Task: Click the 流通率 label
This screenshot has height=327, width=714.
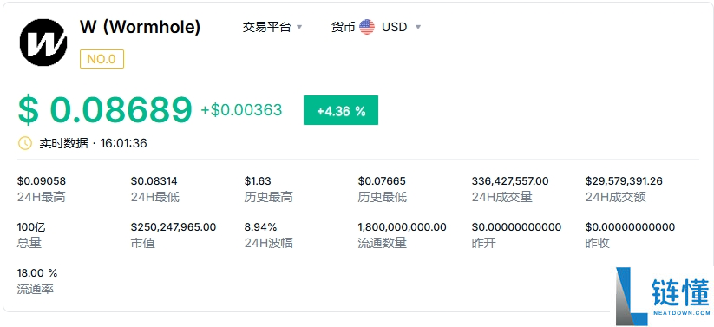Action: [x=35, y=289]
